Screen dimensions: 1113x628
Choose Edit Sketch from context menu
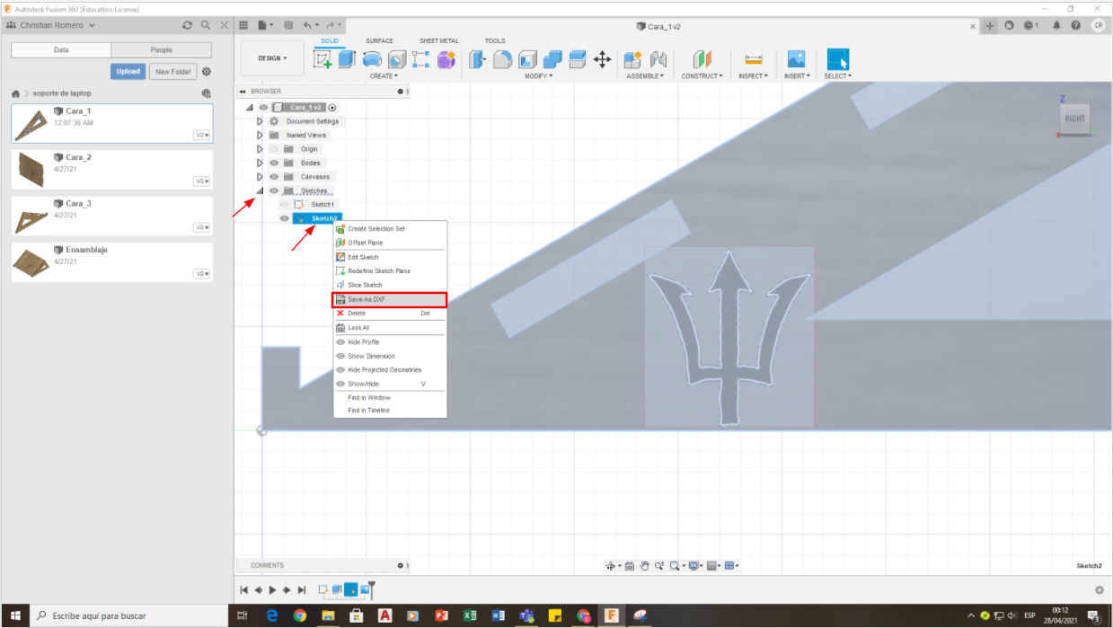[389, 257]
